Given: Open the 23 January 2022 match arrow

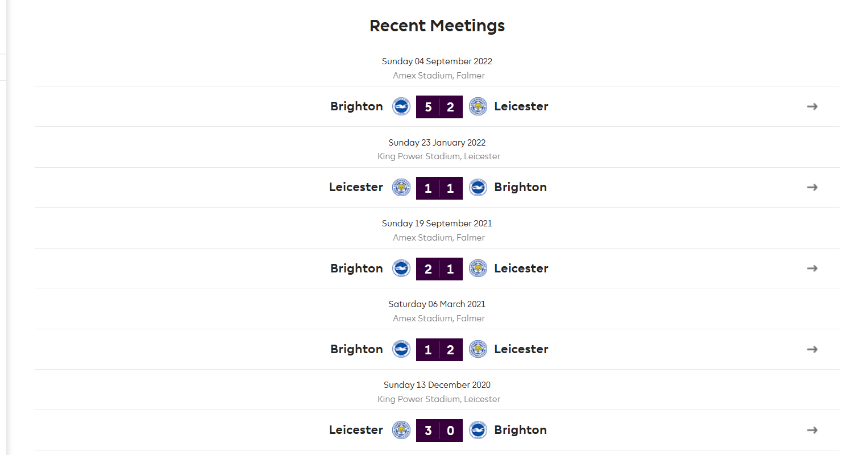Looking at the screenshot, I should coord(812,187).
